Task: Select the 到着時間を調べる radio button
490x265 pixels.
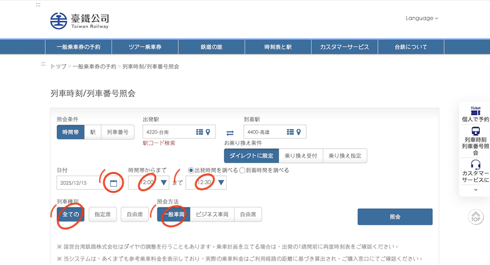Action: pos(243,170)
